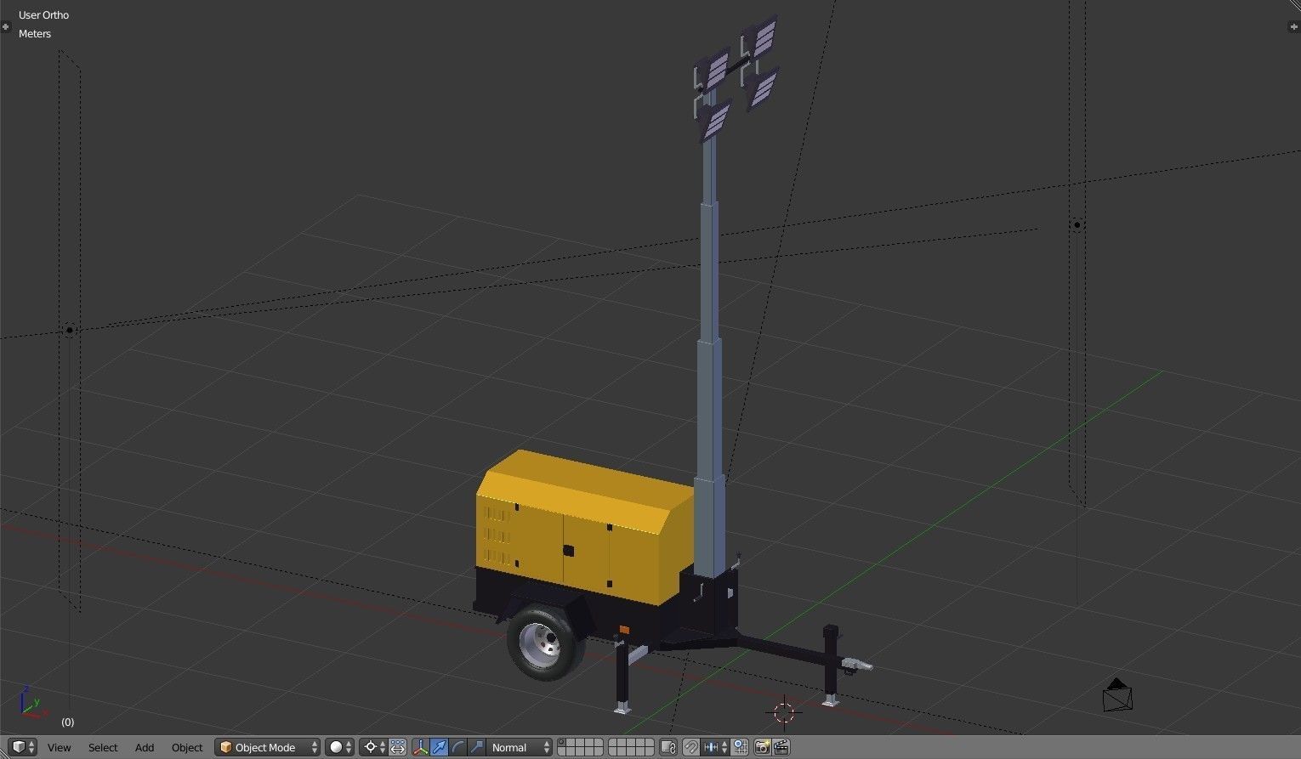Open the Object menu
1301x759 pixels.
tap(187, 747)
